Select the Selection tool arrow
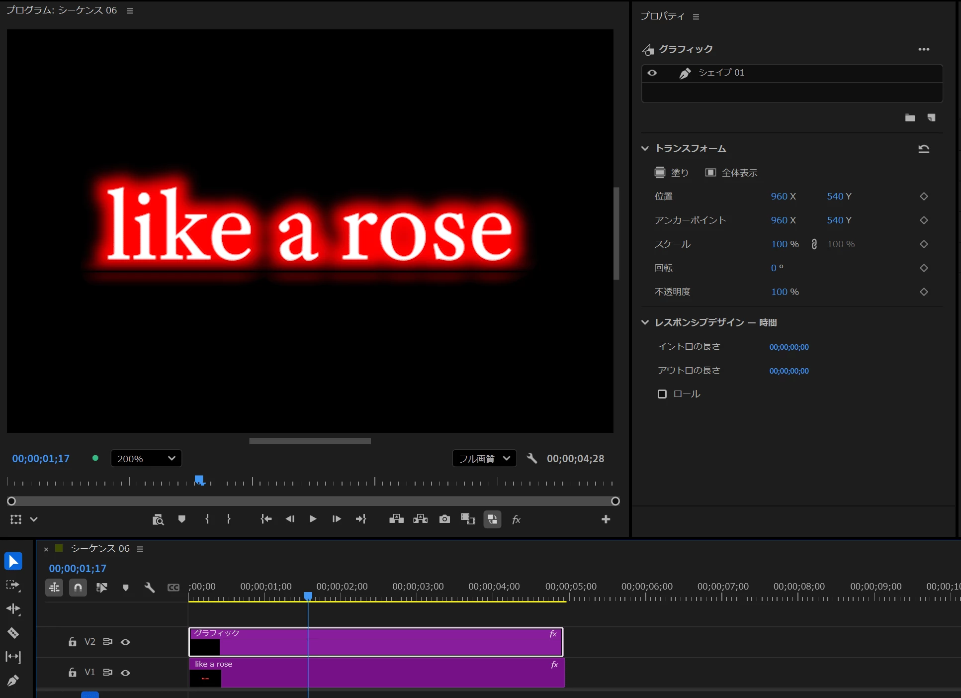The image size is (961, 698). coord(13,561)
